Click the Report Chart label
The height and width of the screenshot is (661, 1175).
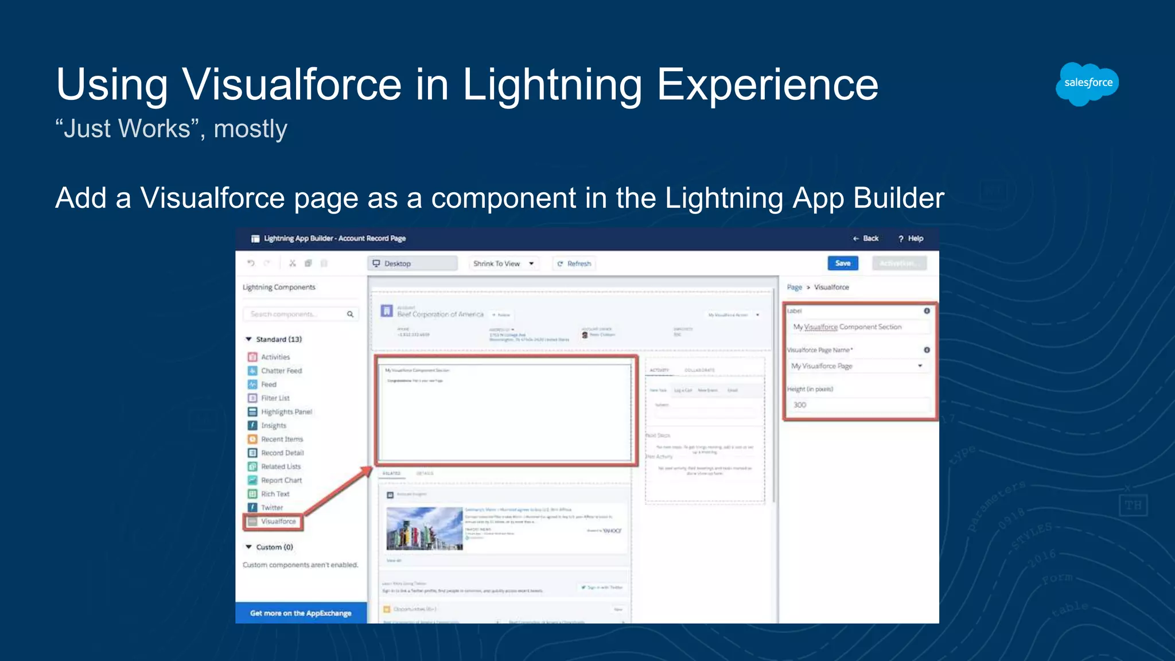click(x=281, y=480)
